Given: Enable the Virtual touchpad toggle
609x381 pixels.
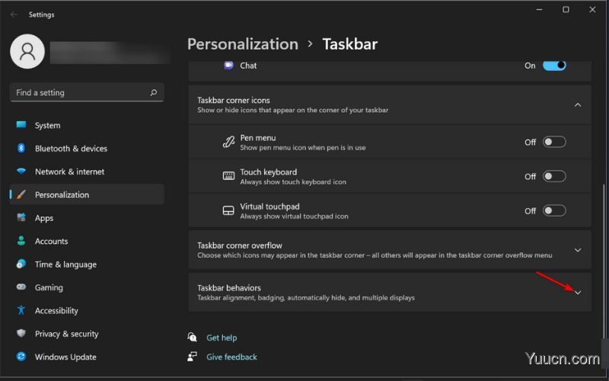Looking at the screenshot, I should [554, 210].
